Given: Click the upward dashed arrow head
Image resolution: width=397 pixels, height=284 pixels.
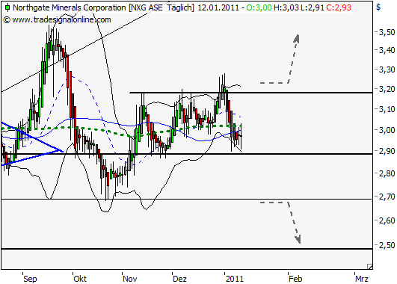Looking at the screenshot, I should (297, 39).
